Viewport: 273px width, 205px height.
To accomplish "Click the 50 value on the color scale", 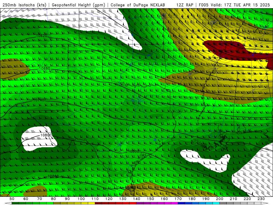I will pyautogui.click(x=12, y=199).
